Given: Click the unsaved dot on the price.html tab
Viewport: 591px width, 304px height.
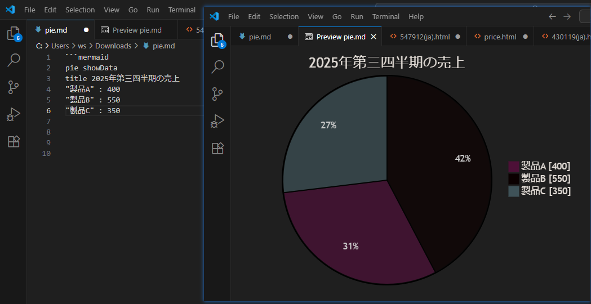Looking at the screenshot, I should tap(526, 37).
